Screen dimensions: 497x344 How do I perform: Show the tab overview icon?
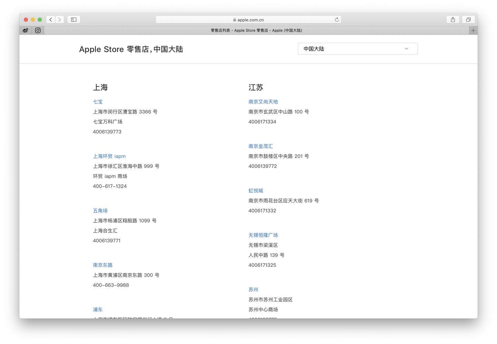click(468, 20)
